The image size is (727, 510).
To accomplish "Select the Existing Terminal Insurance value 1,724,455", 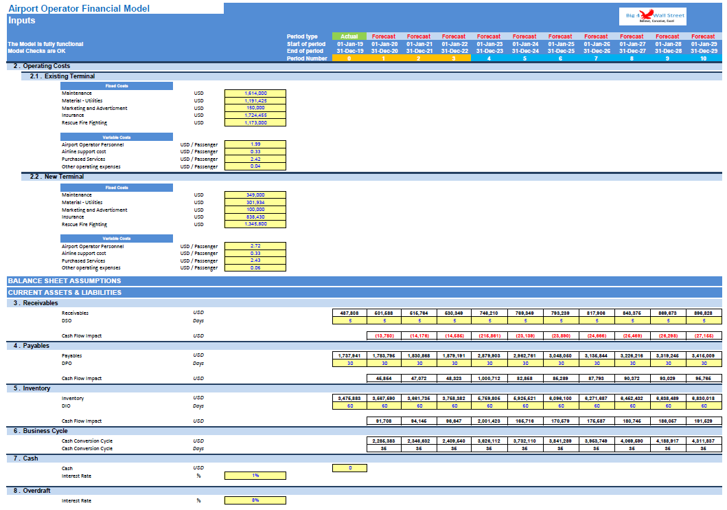I will [x=255, y=115].
